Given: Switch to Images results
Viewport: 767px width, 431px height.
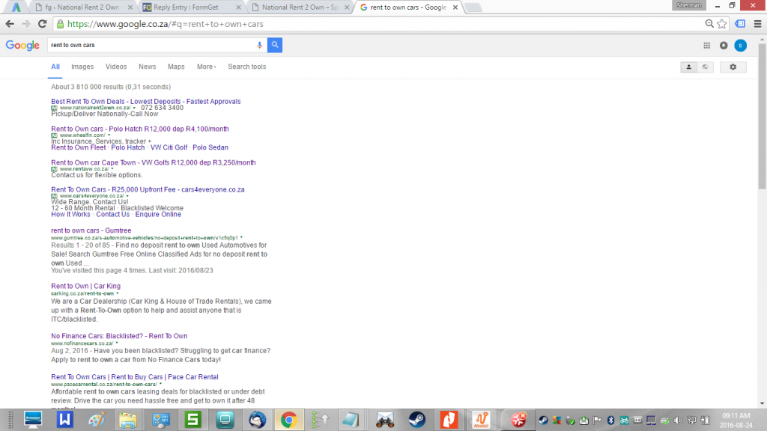Looking at the screenshot, I should click(x=82, y=67).
